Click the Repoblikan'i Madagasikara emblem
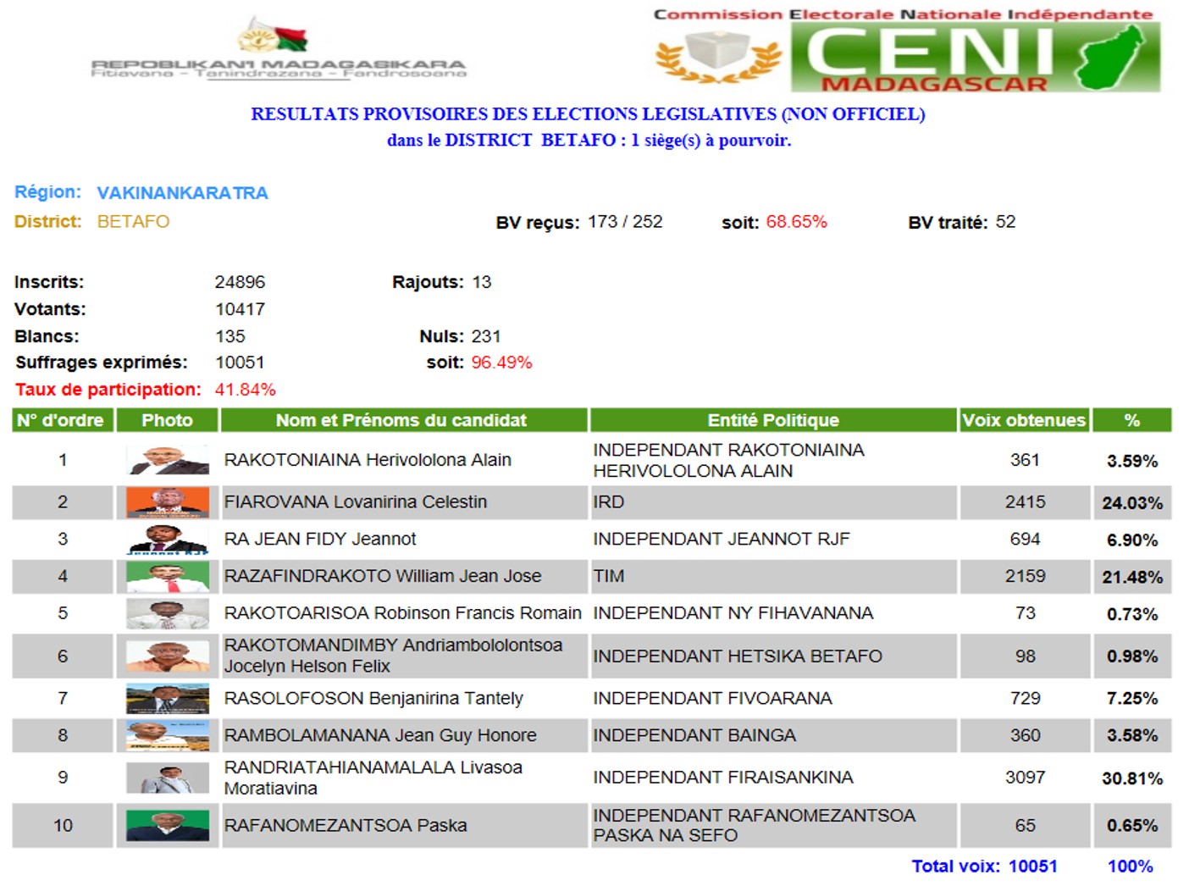 pyautogui.click(x=278, y=48)
